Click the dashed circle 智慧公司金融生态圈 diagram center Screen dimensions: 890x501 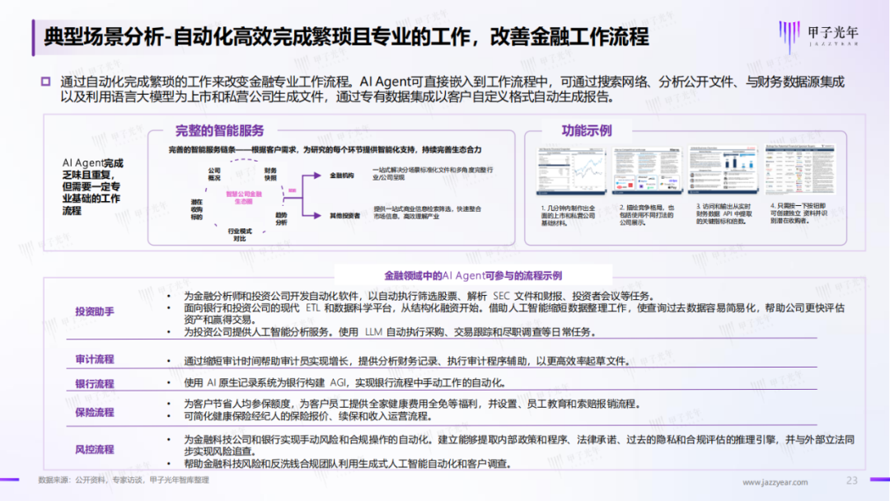[x=243, y=198]
